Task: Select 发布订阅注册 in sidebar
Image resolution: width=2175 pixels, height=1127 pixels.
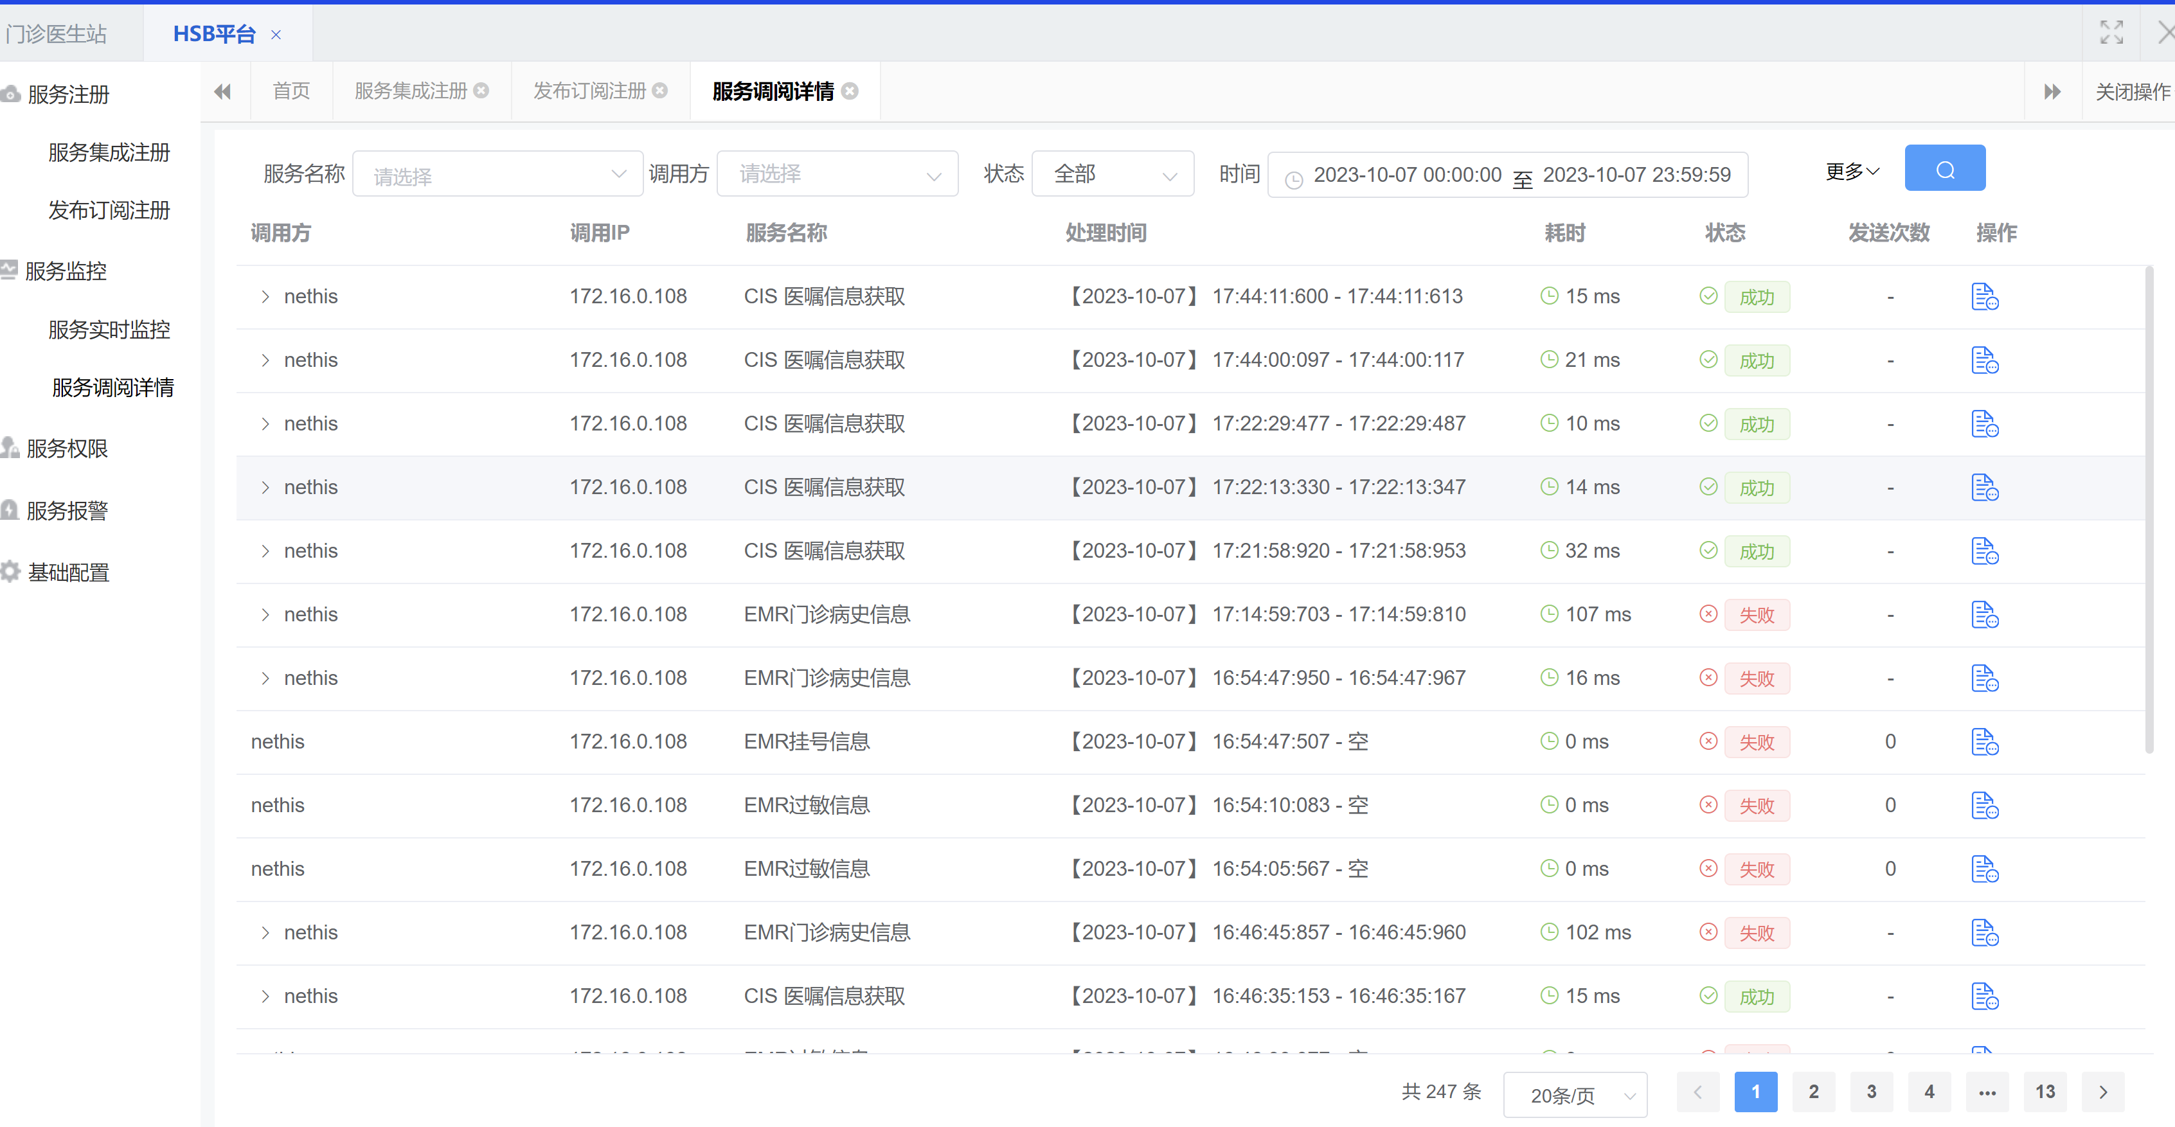Action: (x=109, y=210)
